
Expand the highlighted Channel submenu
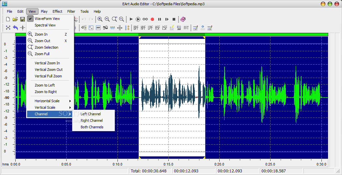point(50,114)
